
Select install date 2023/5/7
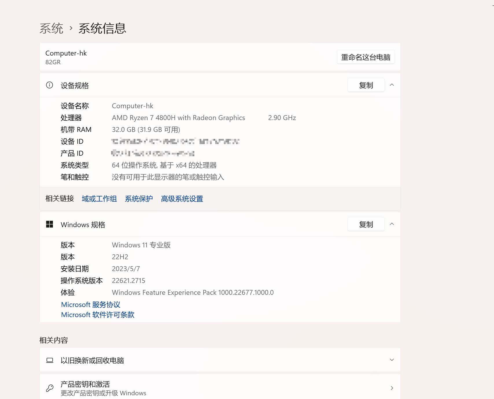pyautogui.click(x=126, y=269)
